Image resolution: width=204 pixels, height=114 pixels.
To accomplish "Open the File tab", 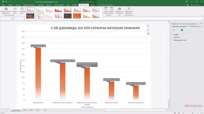I will point(3,5).
